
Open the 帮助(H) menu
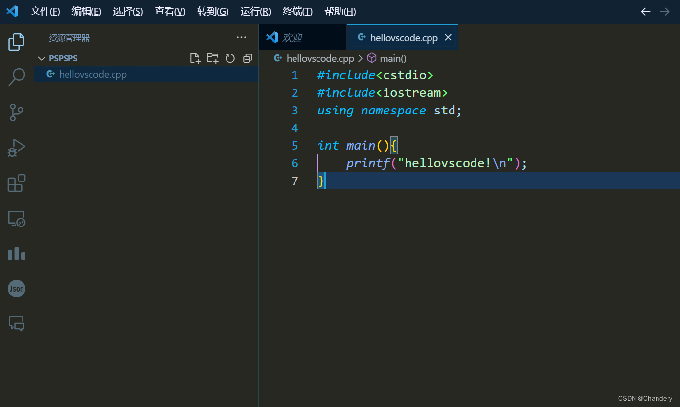pyautogui.click(x=340, y=12)
